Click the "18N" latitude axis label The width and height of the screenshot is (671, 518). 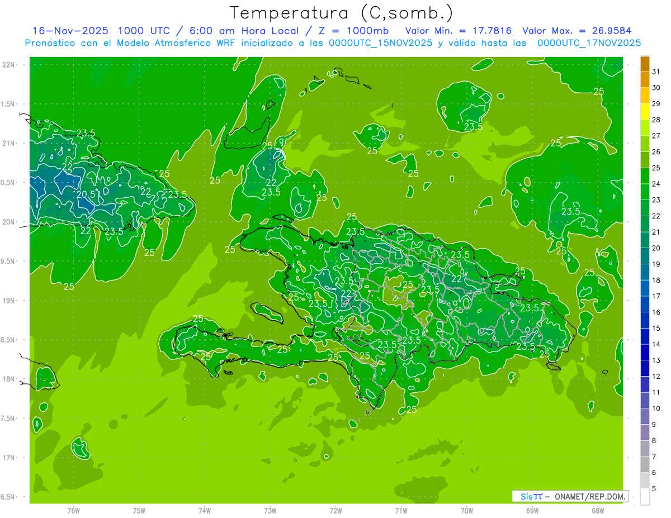tap(9, 379)
